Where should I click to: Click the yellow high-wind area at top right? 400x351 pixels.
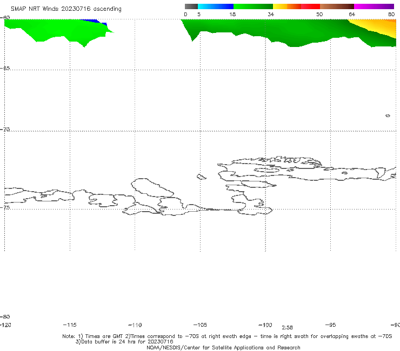click(380, 27)
